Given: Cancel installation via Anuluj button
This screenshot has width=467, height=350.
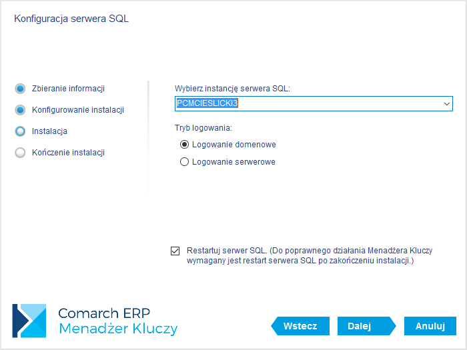Looking at the screenshot, I should 430,326.
